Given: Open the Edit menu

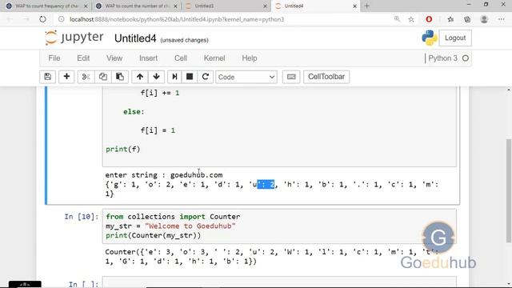Looking at the screenshot, I should pos(83,58).
